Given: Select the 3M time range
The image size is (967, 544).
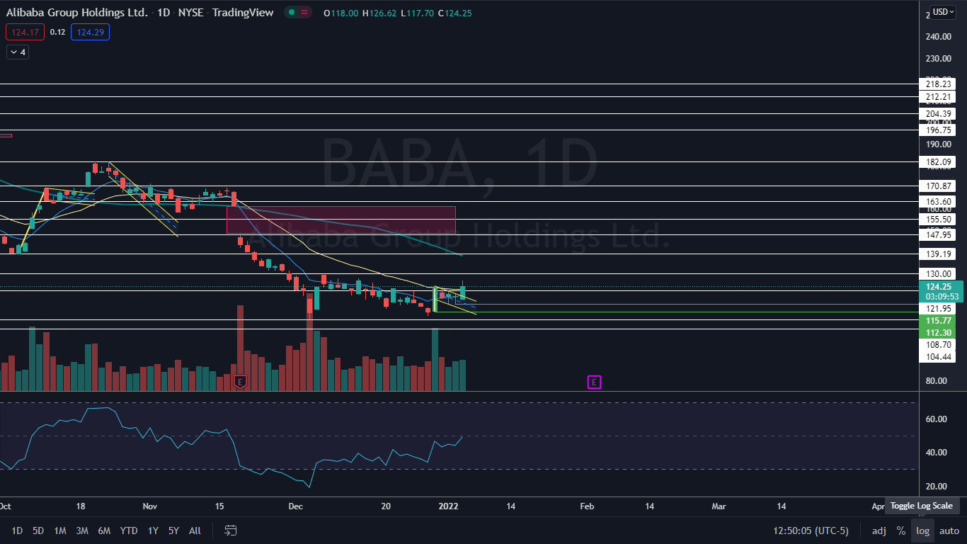Looking at the screenshot, I should [x=81, y=531].
